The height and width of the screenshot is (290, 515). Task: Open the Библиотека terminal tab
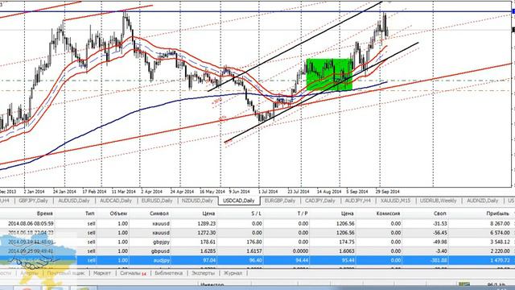point(168,273)
